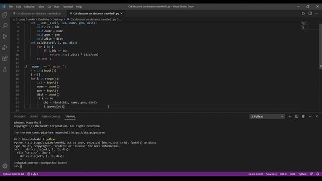322x181 pixels.
Task: Open editor More Actions ellipsis
Action: pyautogui.click(x=317, y=14)
